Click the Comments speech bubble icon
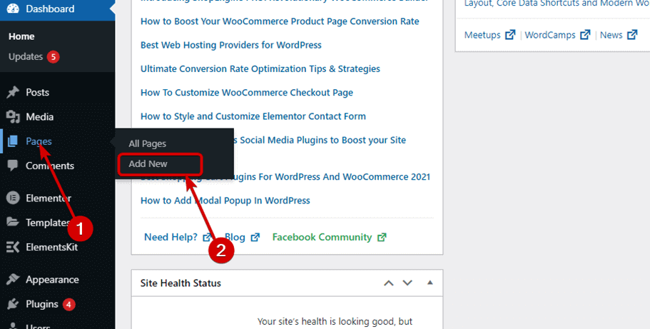 (13, 166)
